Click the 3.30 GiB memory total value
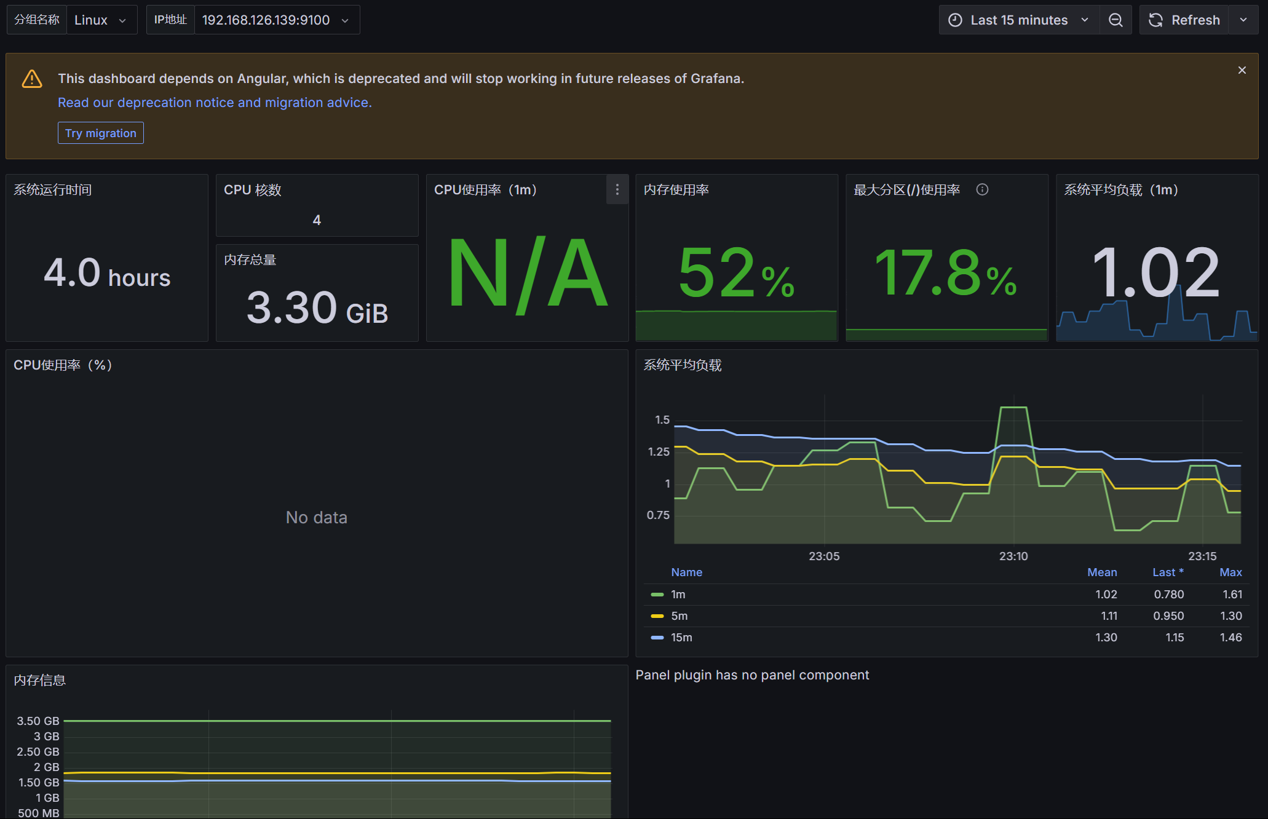The image size is (1268, 819). (x=317, y=307)
